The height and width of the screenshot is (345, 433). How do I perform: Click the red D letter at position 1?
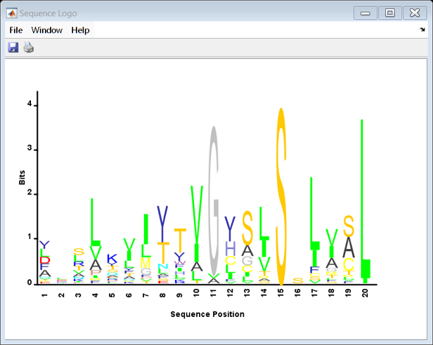[x=45, y=260]
